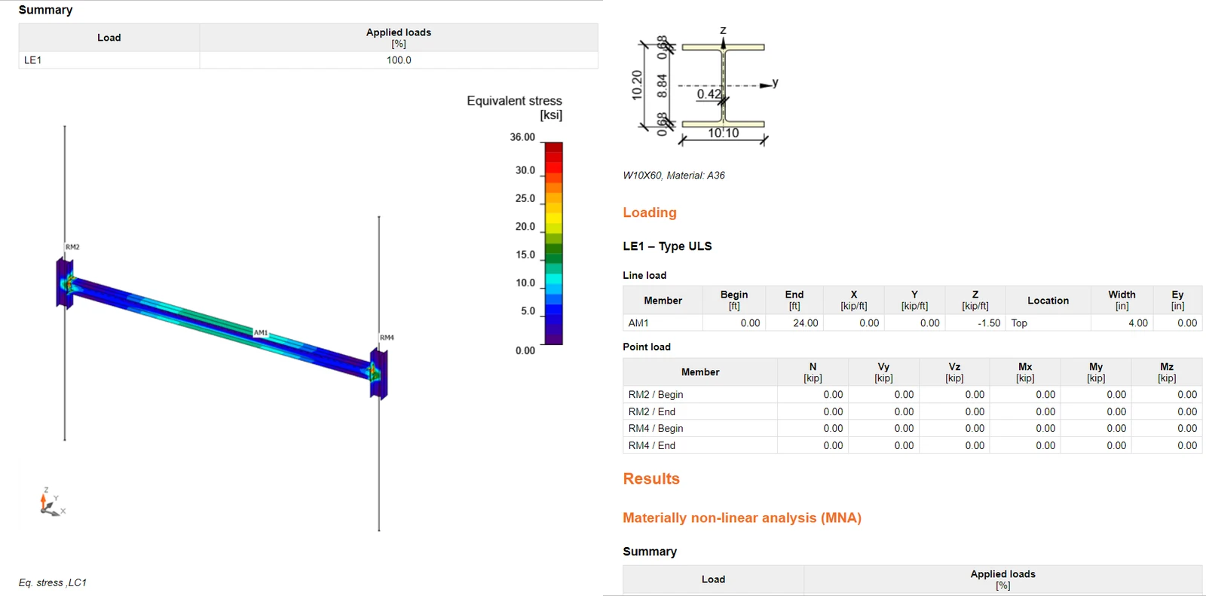Click the XYZ coordinate axis triad icon
Viewport: 1206px width, 596px height.
[x=51, y=503]
